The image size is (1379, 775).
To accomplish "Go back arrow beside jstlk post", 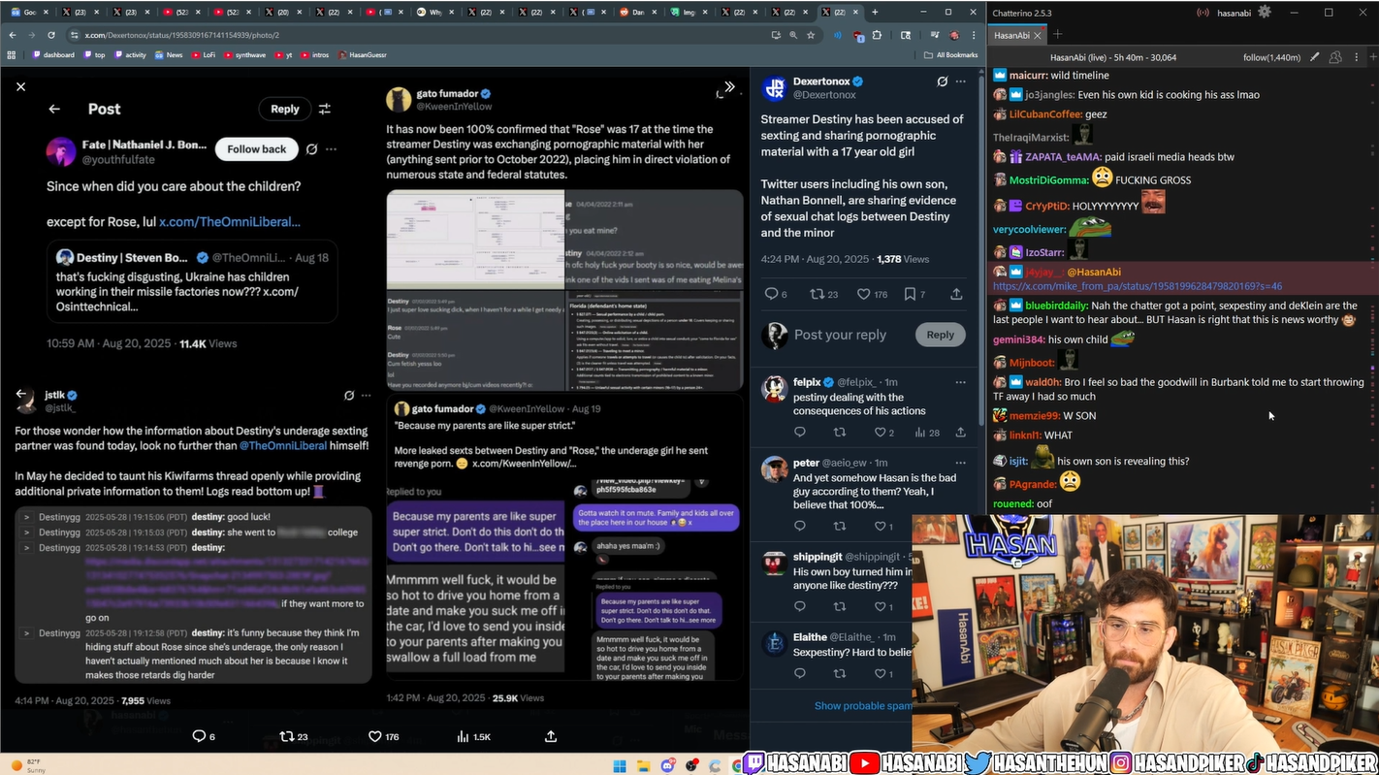I will tap(22, 395).
